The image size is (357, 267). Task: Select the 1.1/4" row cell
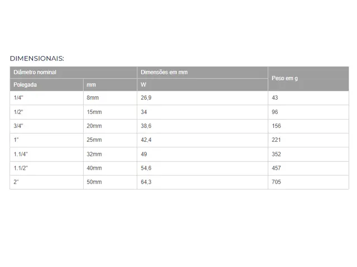46,155
